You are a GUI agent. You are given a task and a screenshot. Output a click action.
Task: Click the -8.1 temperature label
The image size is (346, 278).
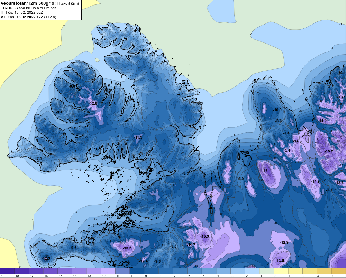click(95, 233)
